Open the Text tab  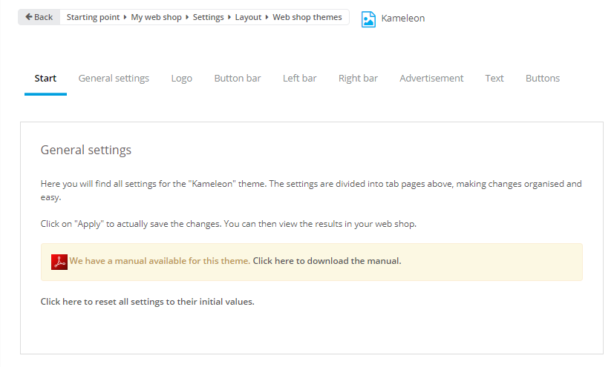point(494,79)
